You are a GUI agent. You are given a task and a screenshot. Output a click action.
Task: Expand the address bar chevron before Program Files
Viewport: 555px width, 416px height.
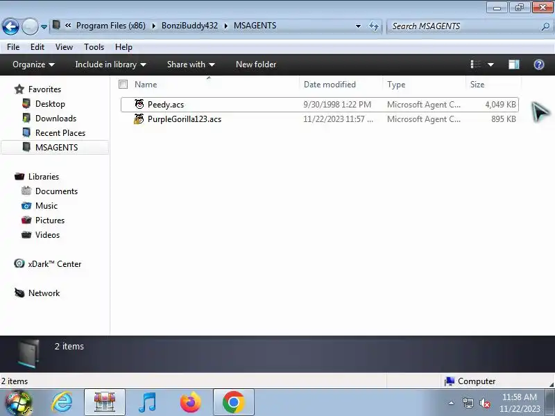[68, 26]
